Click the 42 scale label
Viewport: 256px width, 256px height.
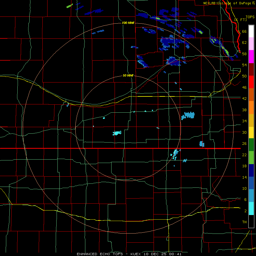click(x=244, y=99)
